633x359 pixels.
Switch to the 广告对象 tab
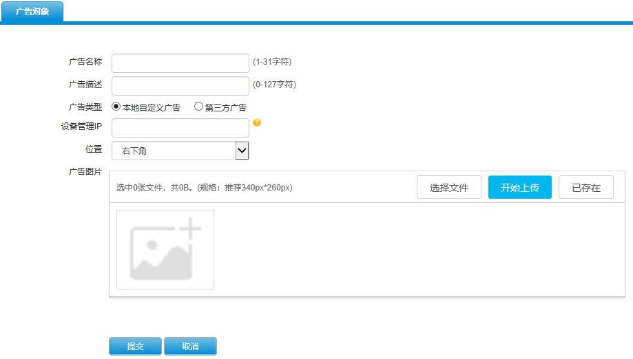pos(32,11)
